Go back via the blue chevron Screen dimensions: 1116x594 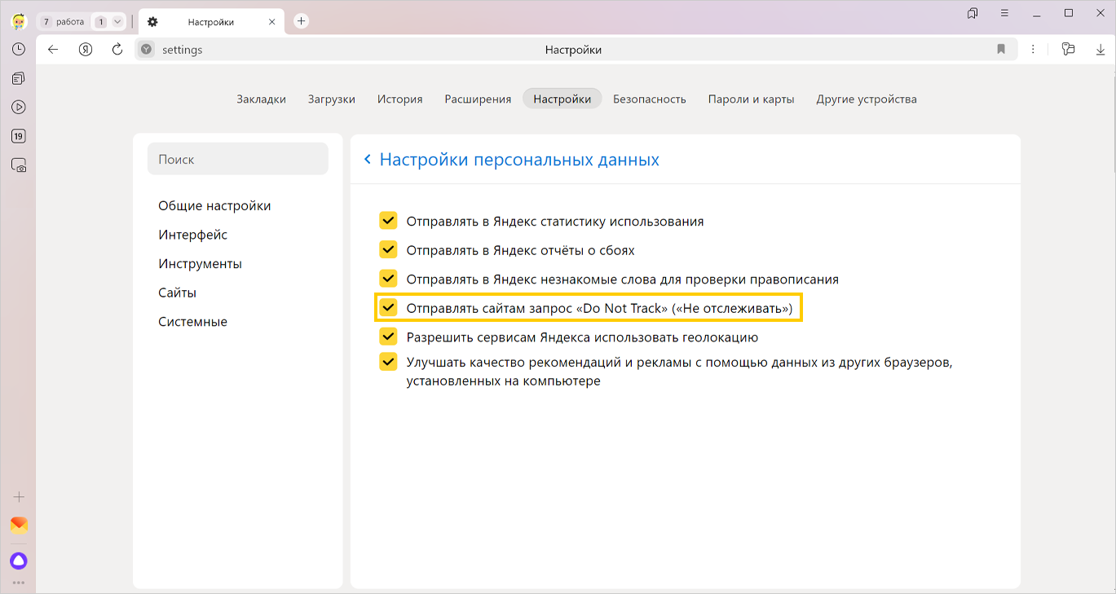pos(368,160)
